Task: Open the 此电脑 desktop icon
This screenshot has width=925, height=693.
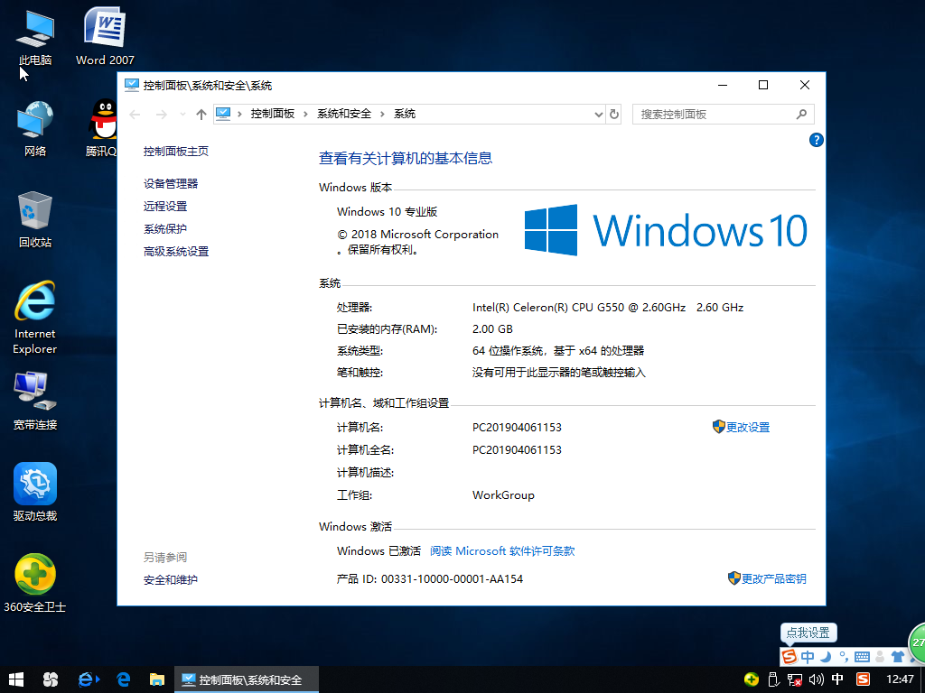Action: coord(35,36)
